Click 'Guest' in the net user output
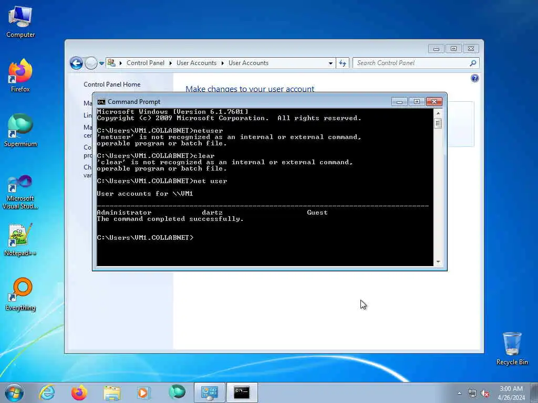The width and height of the screenshot is (538, 403). point(317,213)
